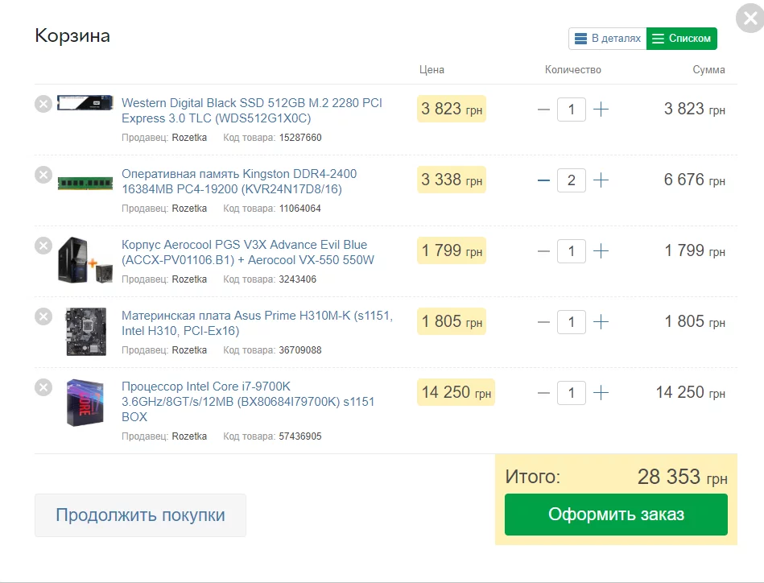Click the 'Сумма' column header
The image size is (764, 583).
[709, 70]
